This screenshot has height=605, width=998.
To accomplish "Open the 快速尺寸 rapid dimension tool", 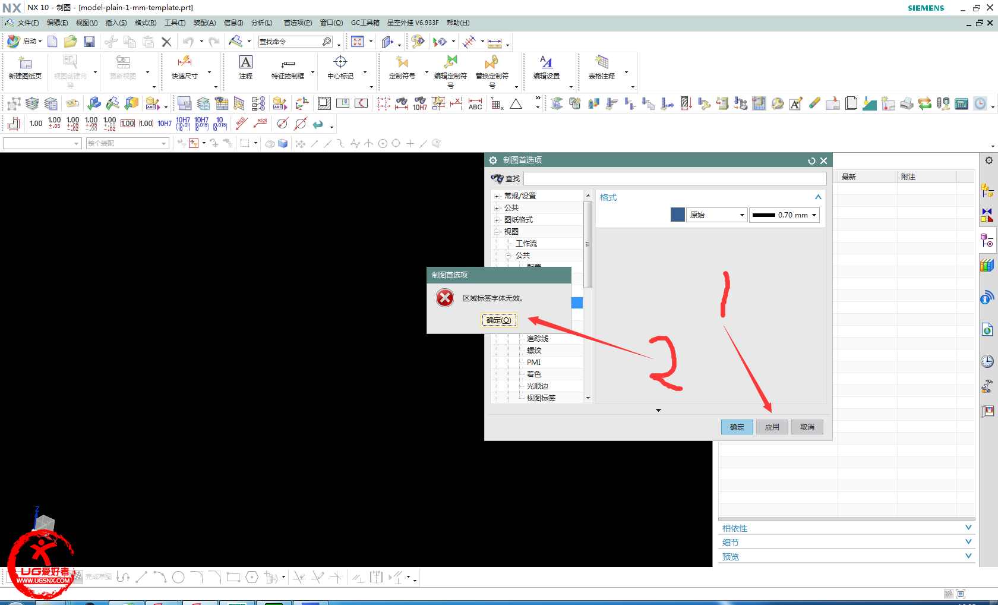I will 184,67.
